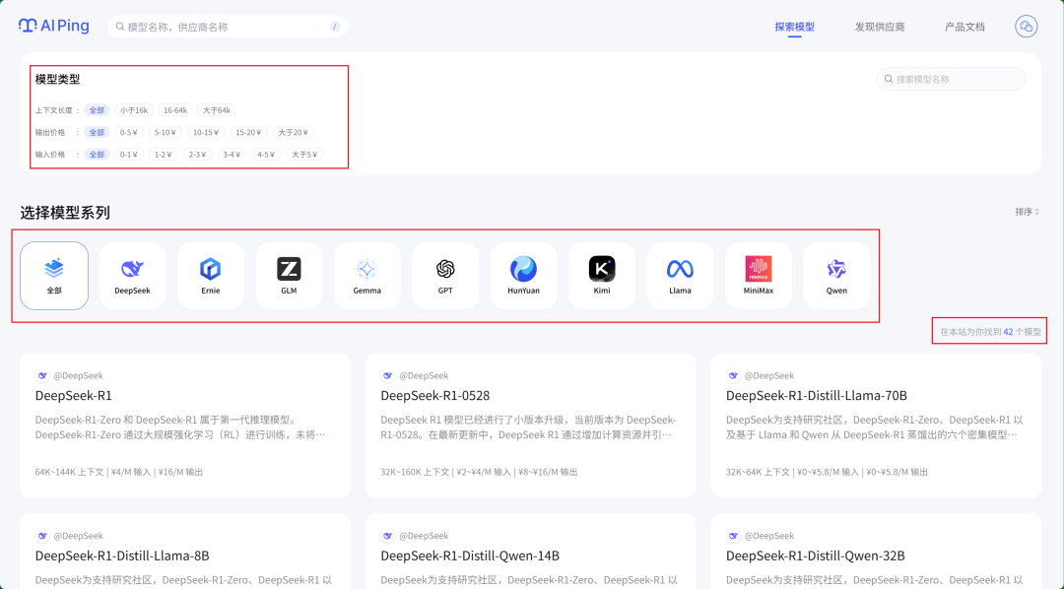The image size is (1064, 589).
Task: Focus the 搜索模型名称 search field
Action: pos(951,79)
